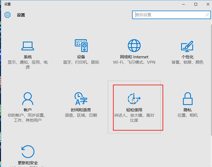Open the 个性化 paintbrush icon
Screen dimensions: 212x167
point(187,46)
